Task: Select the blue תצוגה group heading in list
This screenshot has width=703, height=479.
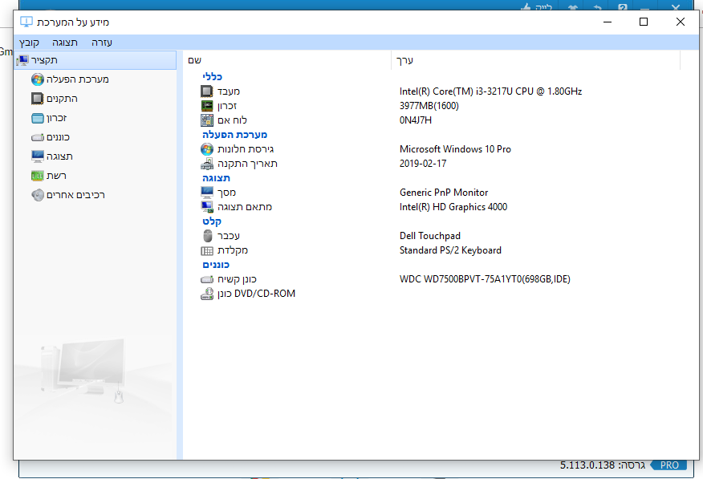Action: point(216,178)
